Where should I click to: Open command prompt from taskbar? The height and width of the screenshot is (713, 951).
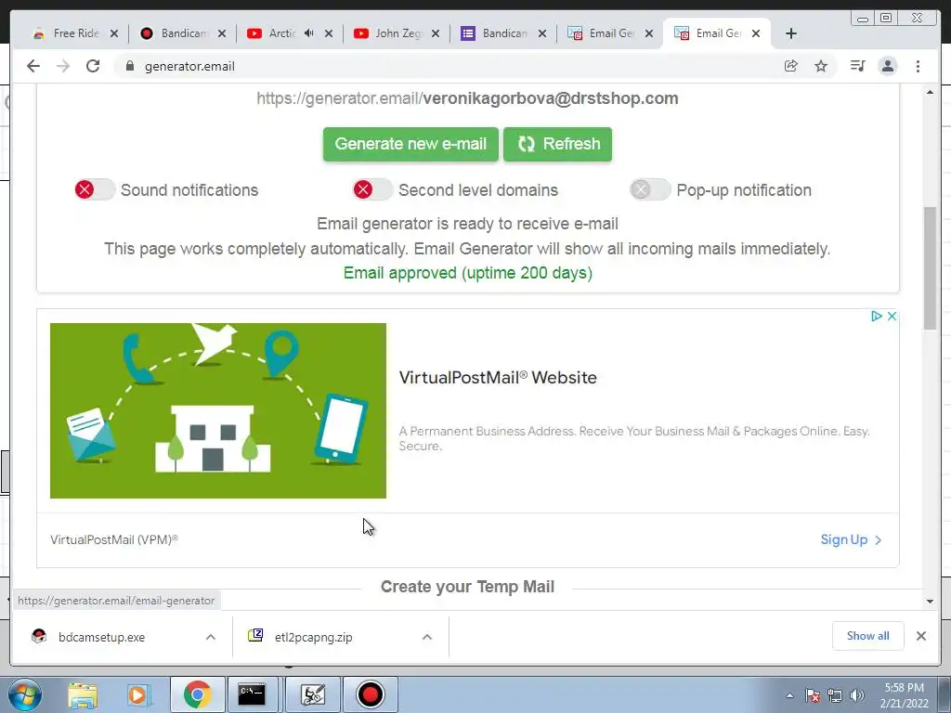[252, 694]
